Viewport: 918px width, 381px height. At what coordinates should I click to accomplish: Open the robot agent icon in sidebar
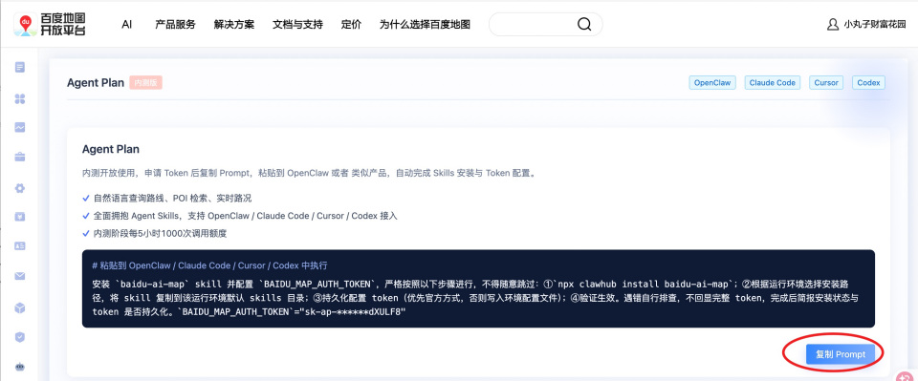(x=20, y=367)
